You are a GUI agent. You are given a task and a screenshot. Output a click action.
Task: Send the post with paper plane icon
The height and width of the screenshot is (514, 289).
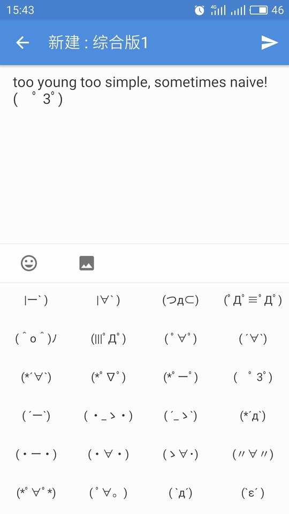(x=270, y=43)
